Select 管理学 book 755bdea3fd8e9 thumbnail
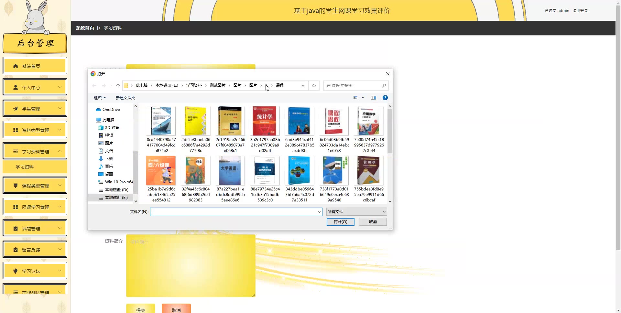 coord(369,170)
